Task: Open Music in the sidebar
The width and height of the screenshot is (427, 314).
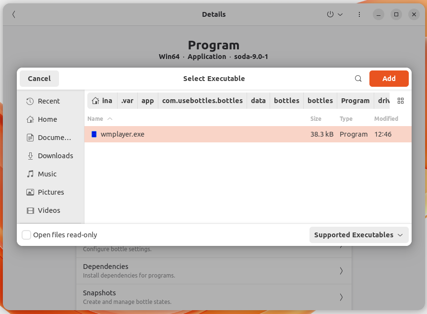Action: (x=51, y=174)
